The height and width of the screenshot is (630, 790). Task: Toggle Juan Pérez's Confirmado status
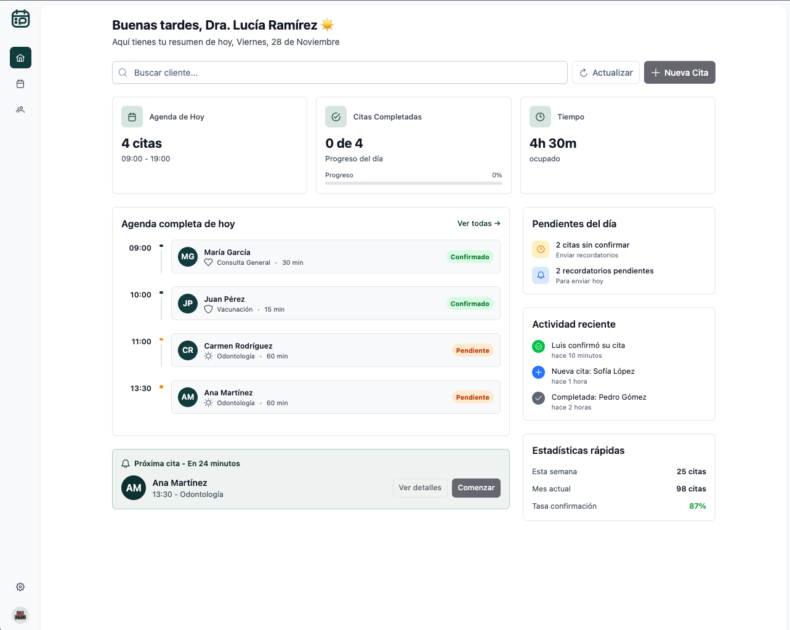pos(470,303)
